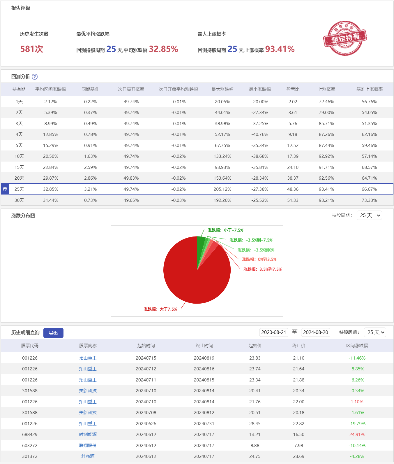Select the 10天 holding period row
Screen dimensions: 394x464
tap(19, 156)
